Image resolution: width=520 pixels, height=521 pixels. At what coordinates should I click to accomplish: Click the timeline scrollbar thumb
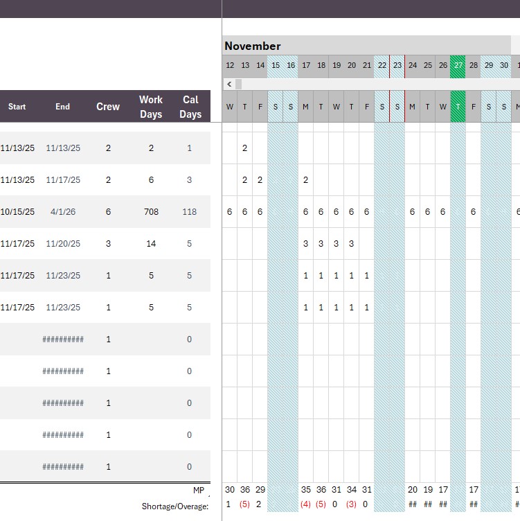coord(239,84)
